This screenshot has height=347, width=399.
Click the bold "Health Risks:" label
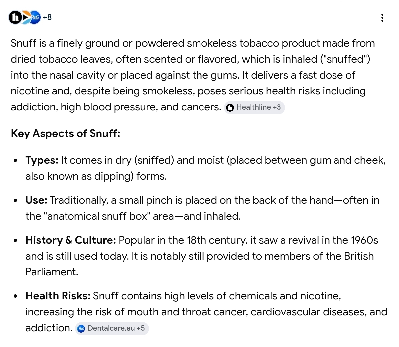(x=58, y=296)
